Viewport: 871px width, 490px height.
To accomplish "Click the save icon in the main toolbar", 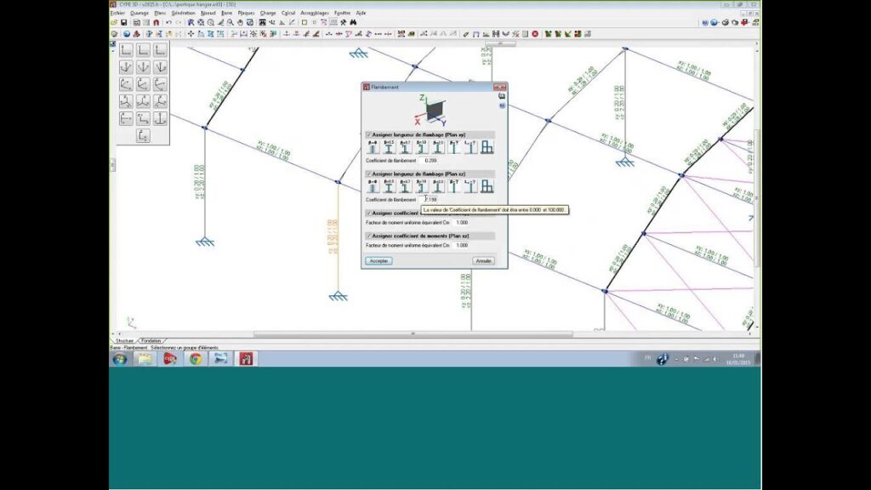I will (124, 22).
